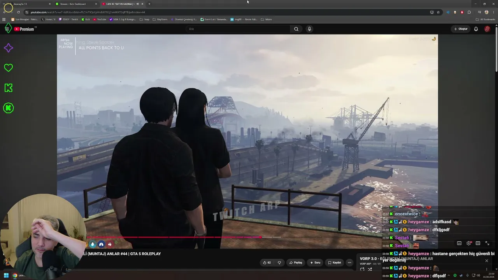Open the Son Mesajlar bookmark
Image resolution: width=498 pixels, height=280 pixels.
(25, 19)
